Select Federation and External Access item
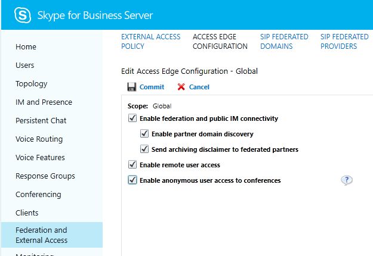The height and width of the screenshot is (256, 373). 51,235
